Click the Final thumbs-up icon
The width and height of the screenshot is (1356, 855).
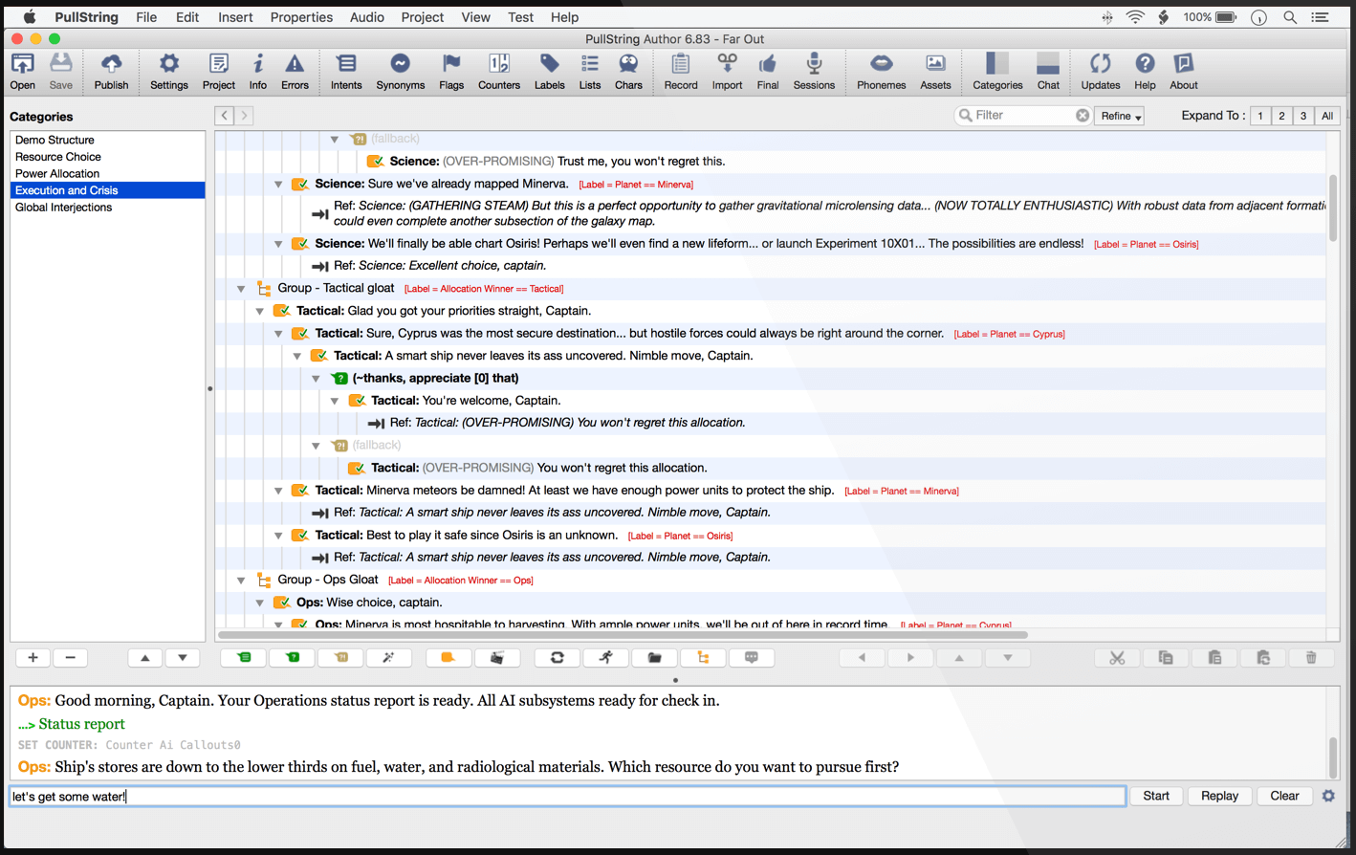768,71
